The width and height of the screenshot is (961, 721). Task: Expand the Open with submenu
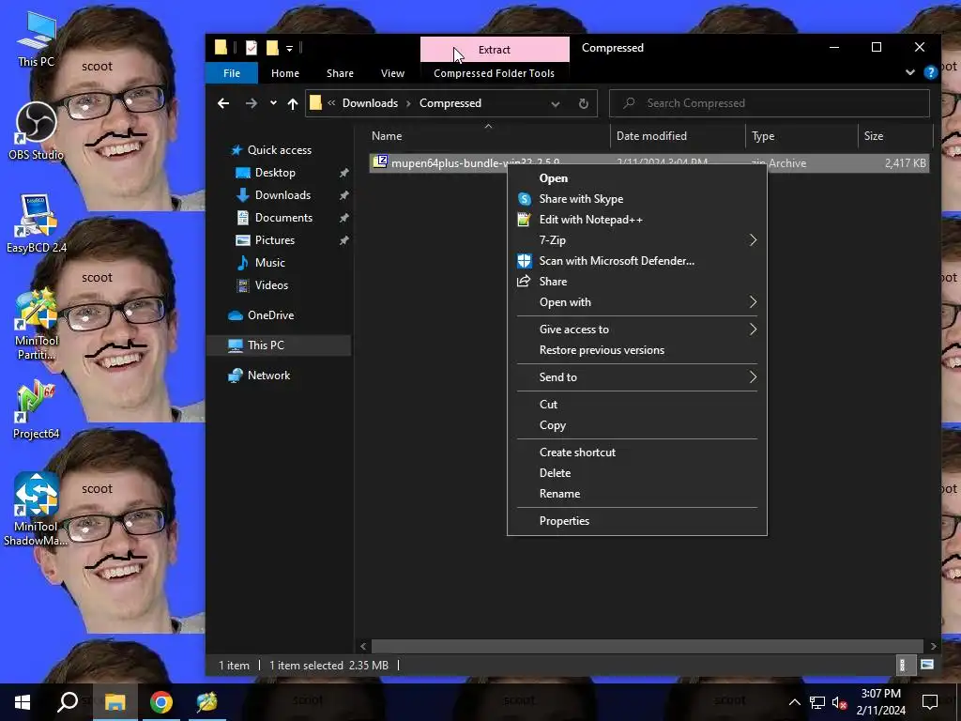click(637, 302)
